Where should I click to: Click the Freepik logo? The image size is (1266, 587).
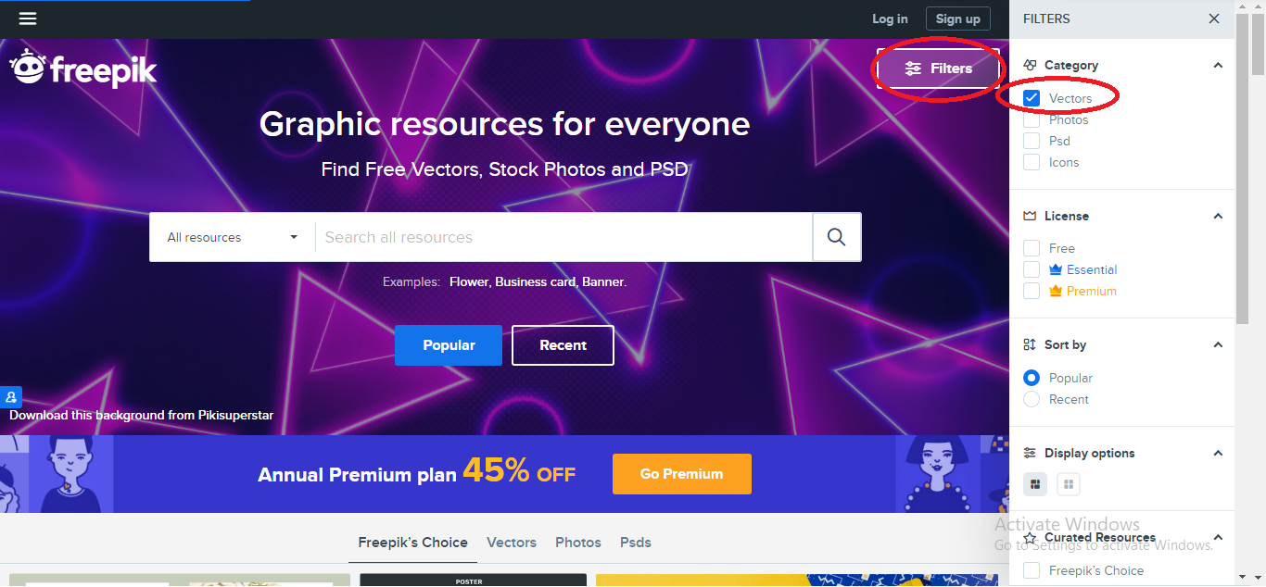[x=83, y=69]
